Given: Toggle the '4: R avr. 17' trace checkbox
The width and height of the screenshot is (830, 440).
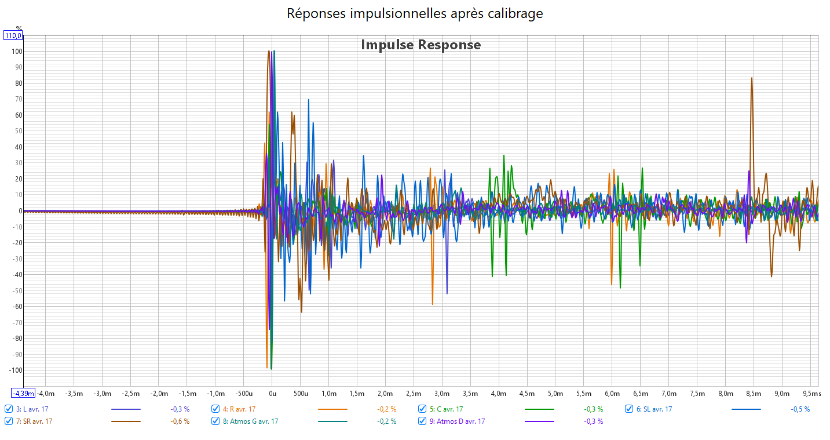Looking at the screenshot, I should 215,409.
